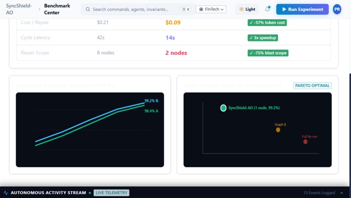Select Benchmark Center breadcrumb
The height and width of the screenshot is (198, 351).
pyautogui.click(x=57, y=9)
